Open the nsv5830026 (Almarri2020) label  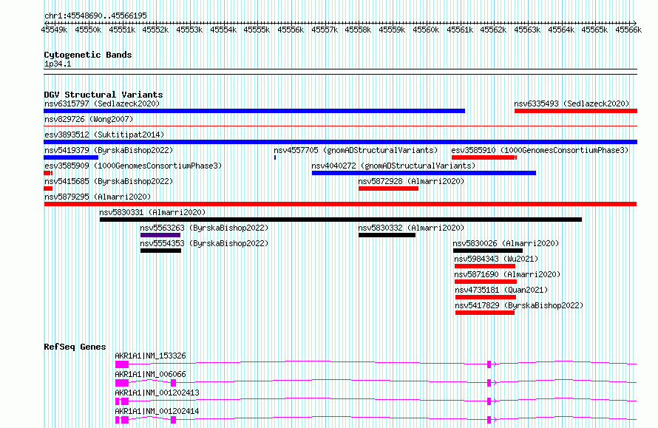coord(506,243)
